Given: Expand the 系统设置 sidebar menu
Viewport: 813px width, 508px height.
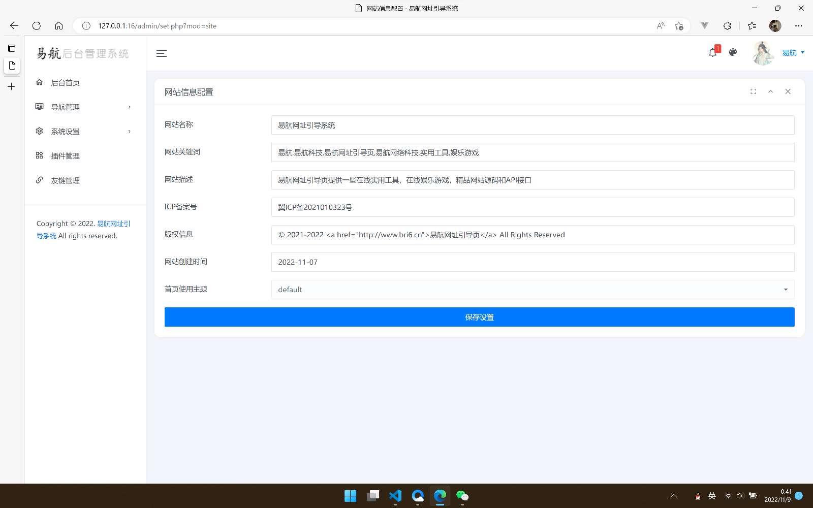Looking at the screenshot, I should [x=85, y=132].
